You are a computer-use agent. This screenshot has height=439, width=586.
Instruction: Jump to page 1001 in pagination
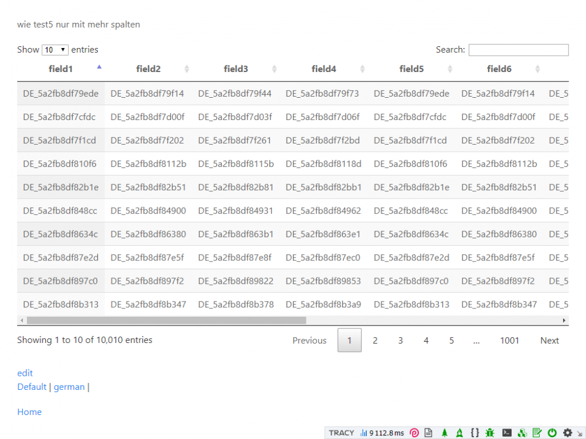point(509,340)
